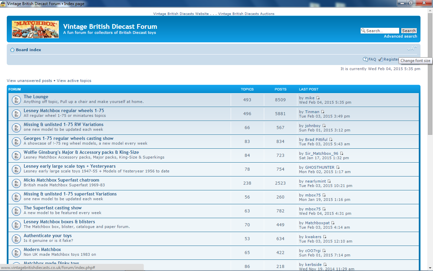View latest post icon next to kwakers
The width and height of the screenshot is (433, 271).
pyautogui.click(x=325, y=237)
